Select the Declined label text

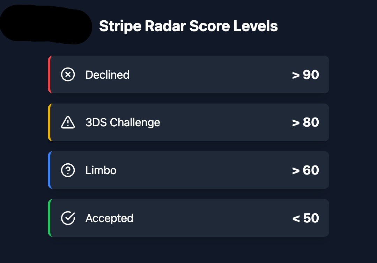point(107,75)
